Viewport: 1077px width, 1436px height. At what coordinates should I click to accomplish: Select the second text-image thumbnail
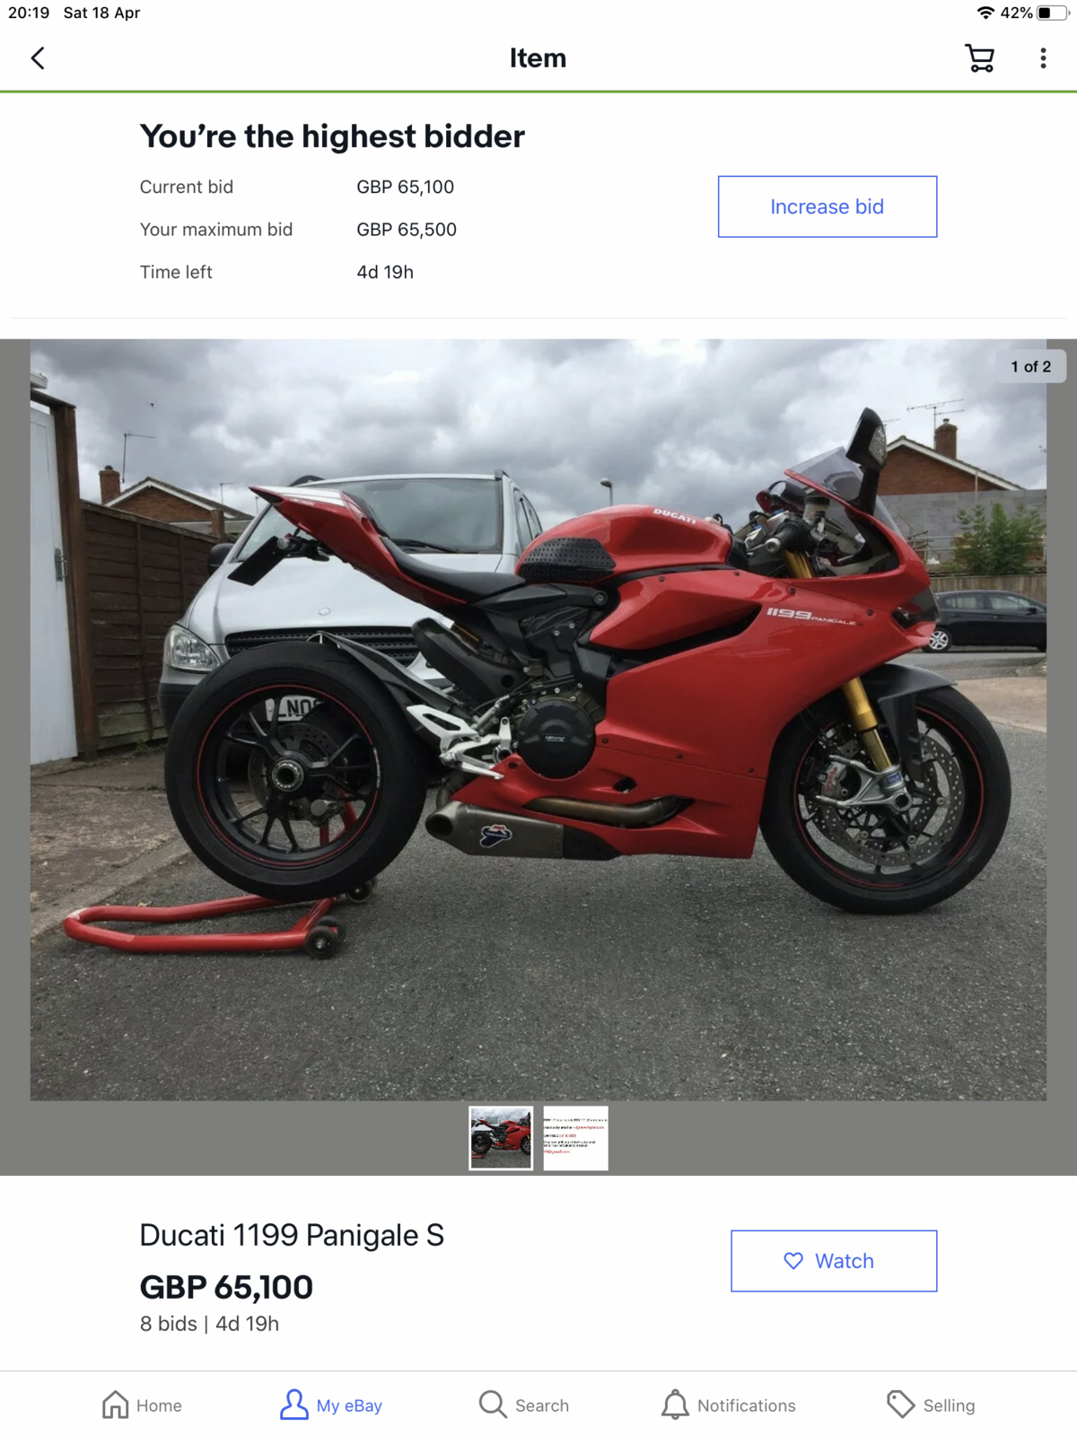(576, 1138)
